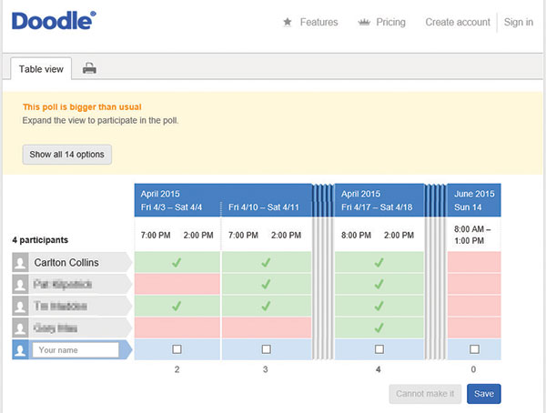Viewport: 546px width, 413px height.
Task: Click the crown icon beside Pricing
Action: pyautogui.click(x=364, y=22)
